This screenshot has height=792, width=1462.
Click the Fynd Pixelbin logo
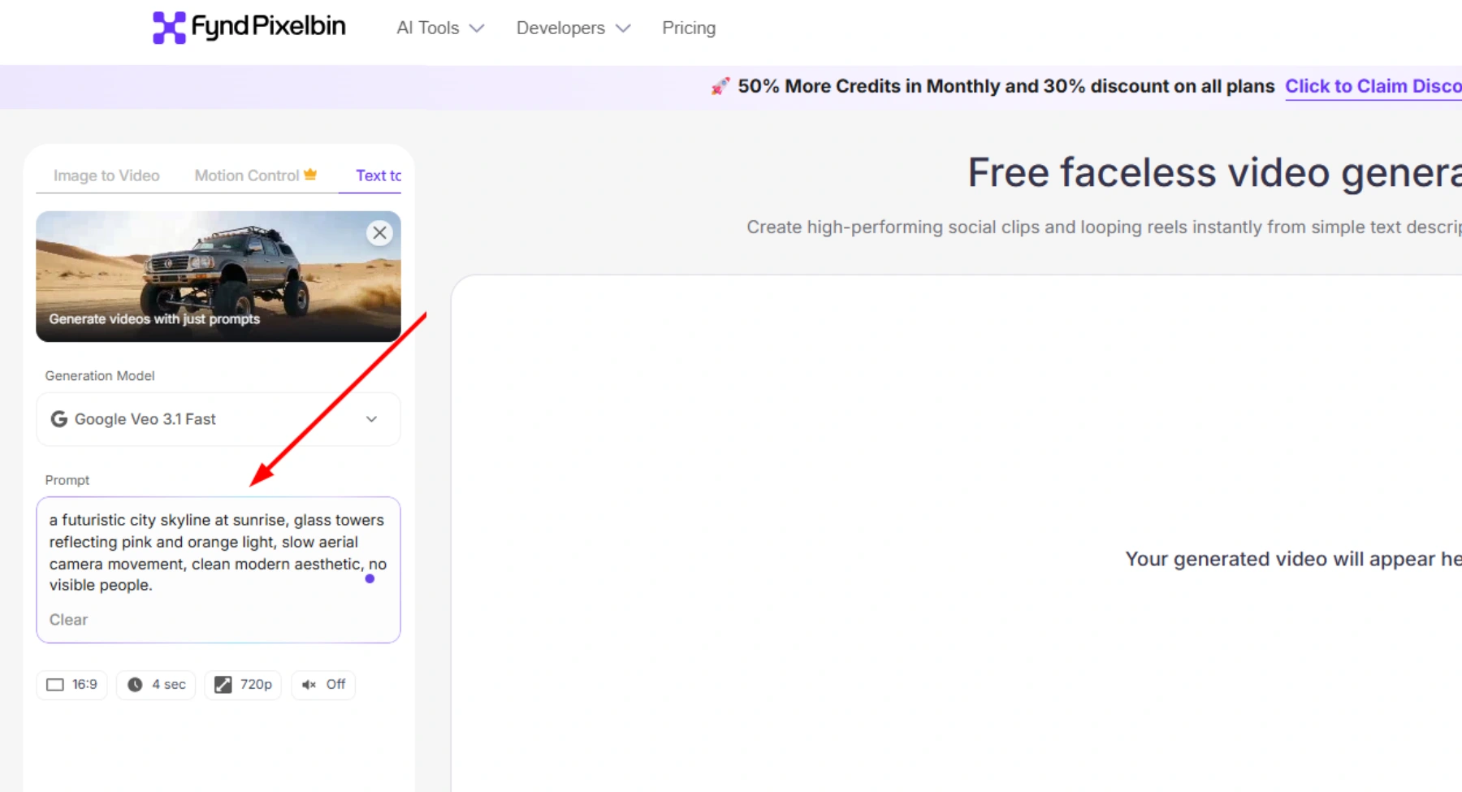[x=249, y=28]
